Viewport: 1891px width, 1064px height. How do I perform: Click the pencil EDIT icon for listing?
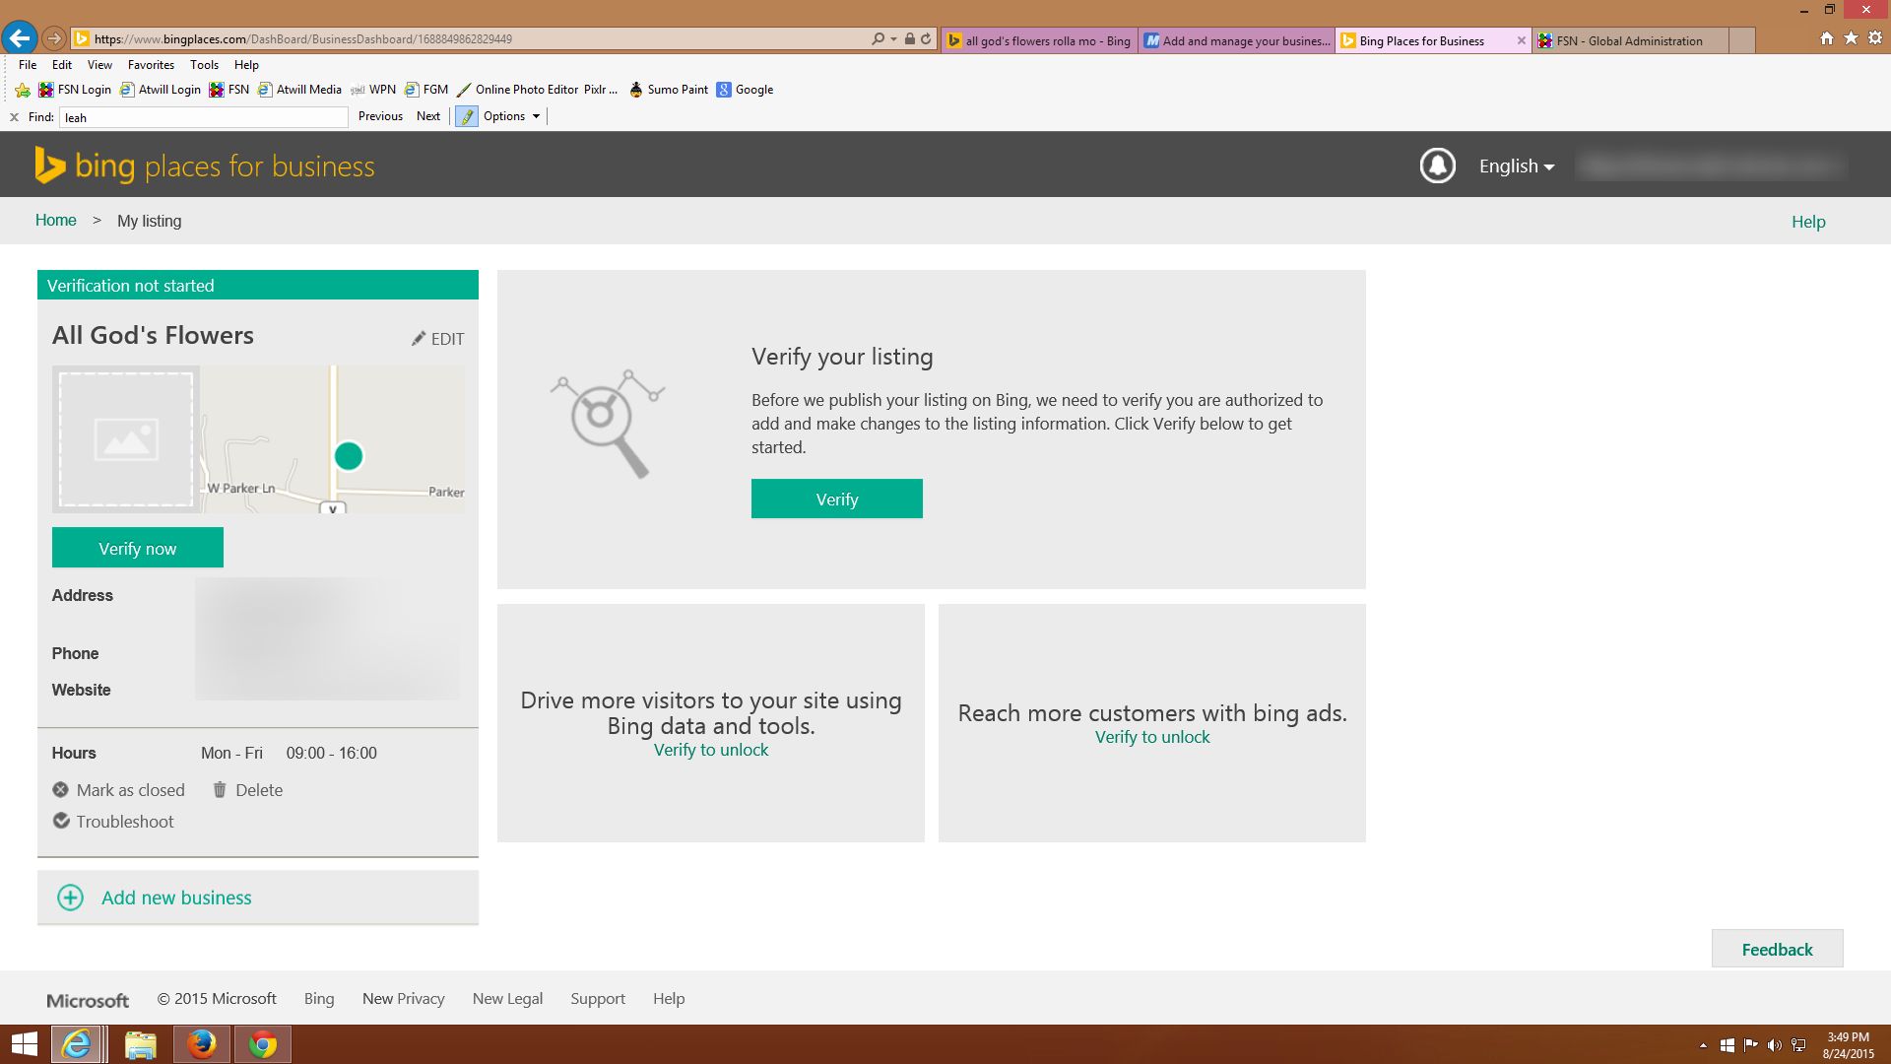(419, 339)
